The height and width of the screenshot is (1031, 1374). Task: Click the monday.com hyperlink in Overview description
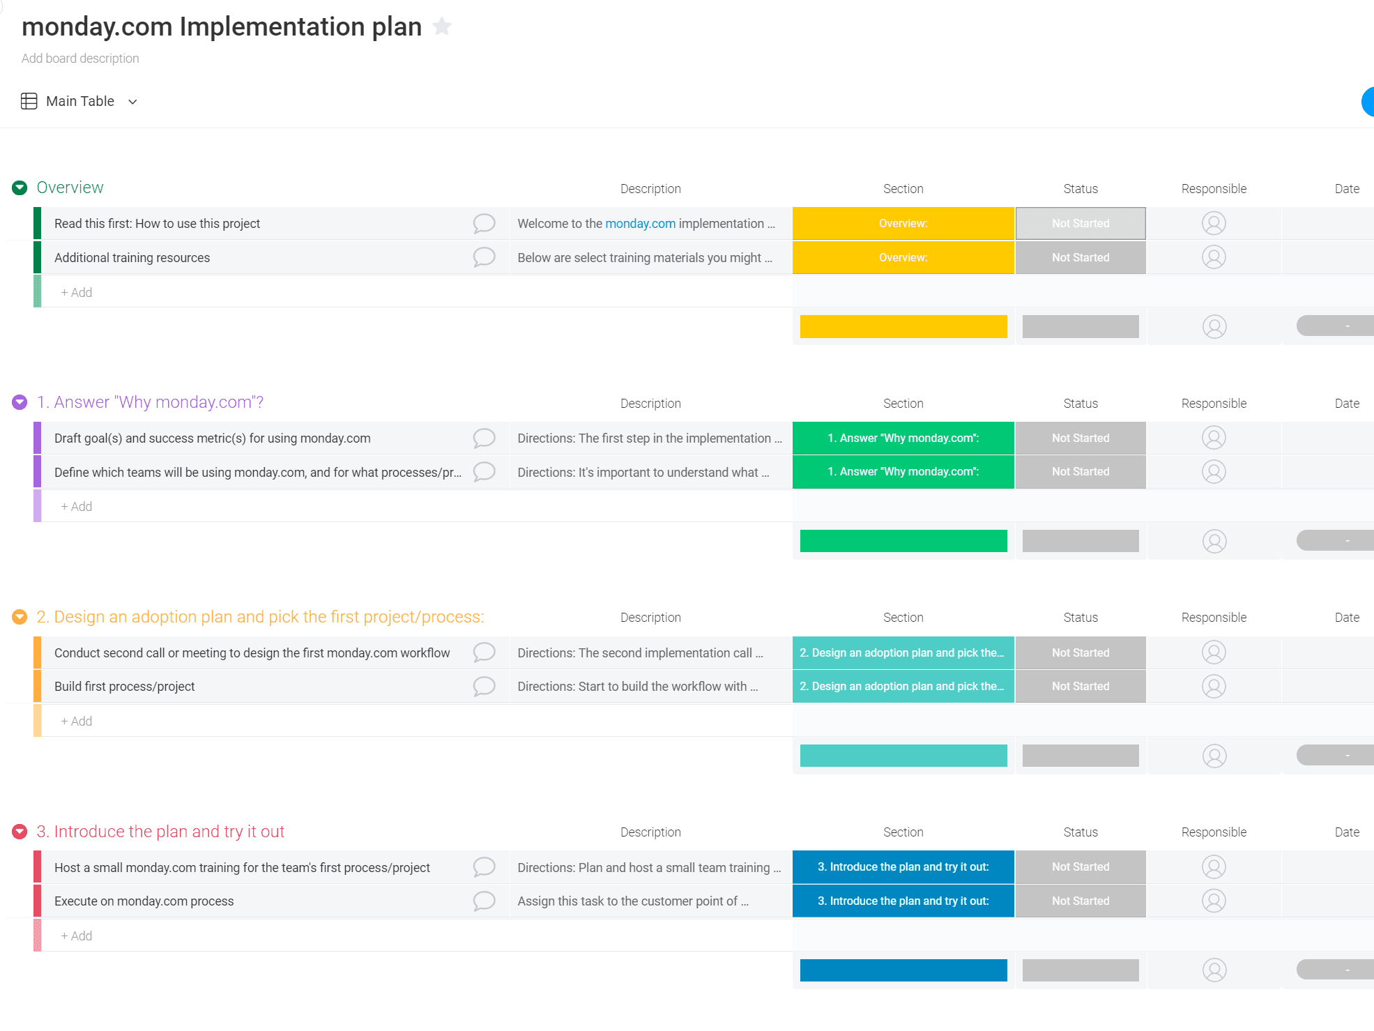tap(641, 224)
